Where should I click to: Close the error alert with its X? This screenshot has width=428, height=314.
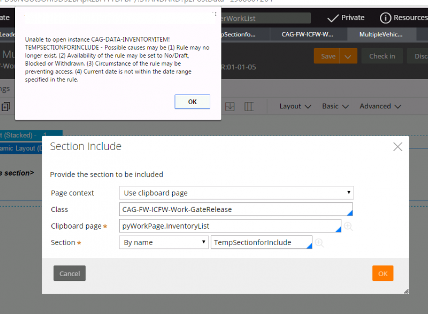coord(215,14)
